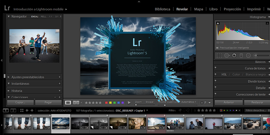Click the Anterior button

(x=229, y=103)
